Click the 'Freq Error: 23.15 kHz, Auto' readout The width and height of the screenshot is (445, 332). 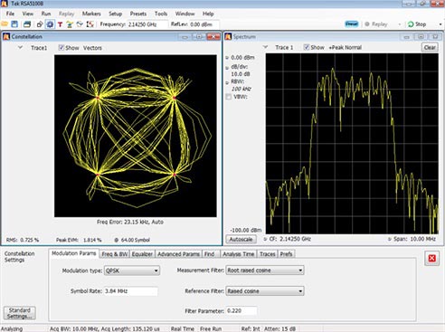tap(130, 222)
